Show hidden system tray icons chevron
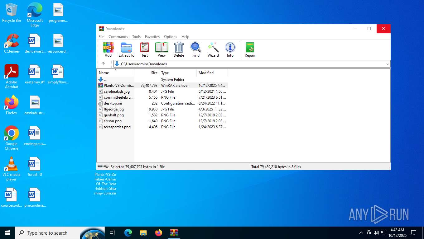Viewport: 424px width, 239px height. 361,233
